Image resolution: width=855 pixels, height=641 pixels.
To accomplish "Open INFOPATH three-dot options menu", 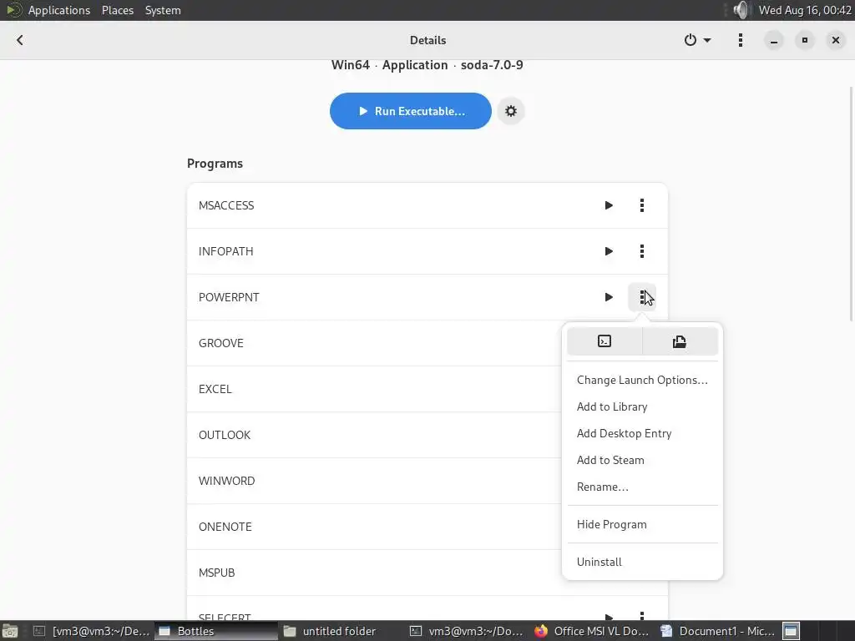I will click(642, 251).
